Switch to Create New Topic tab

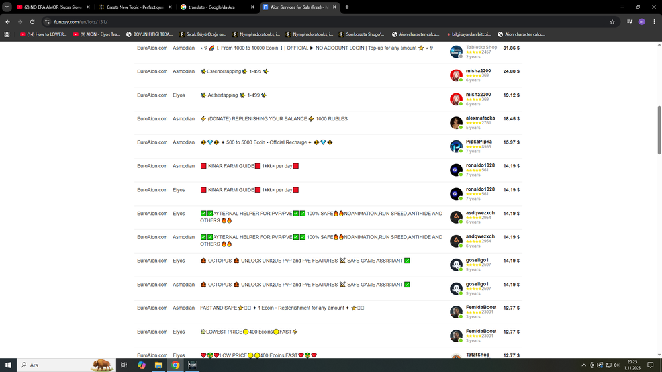click(x=135, y=7)
